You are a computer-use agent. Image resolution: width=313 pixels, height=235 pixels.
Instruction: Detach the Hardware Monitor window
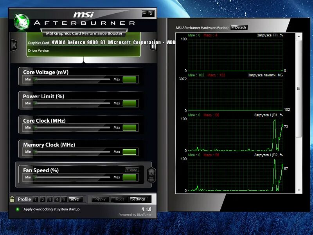pos(239,27)
